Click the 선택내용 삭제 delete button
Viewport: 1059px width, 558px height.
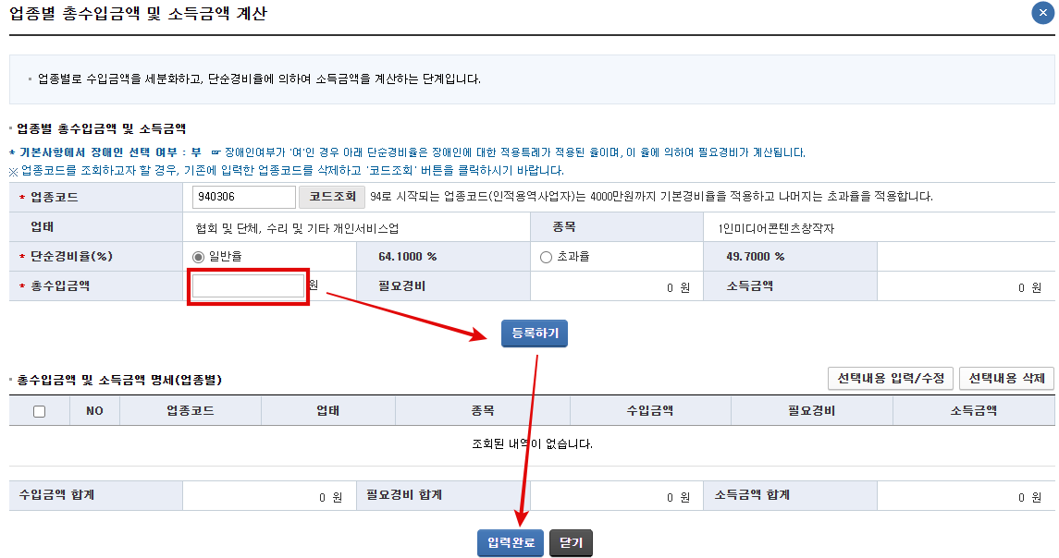[1004, 380]
